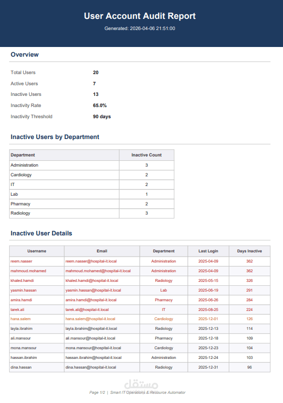This screenshot has height=403, width=283.
Task: Click the 'Inactive Count' column header
Action: (147, 155)
